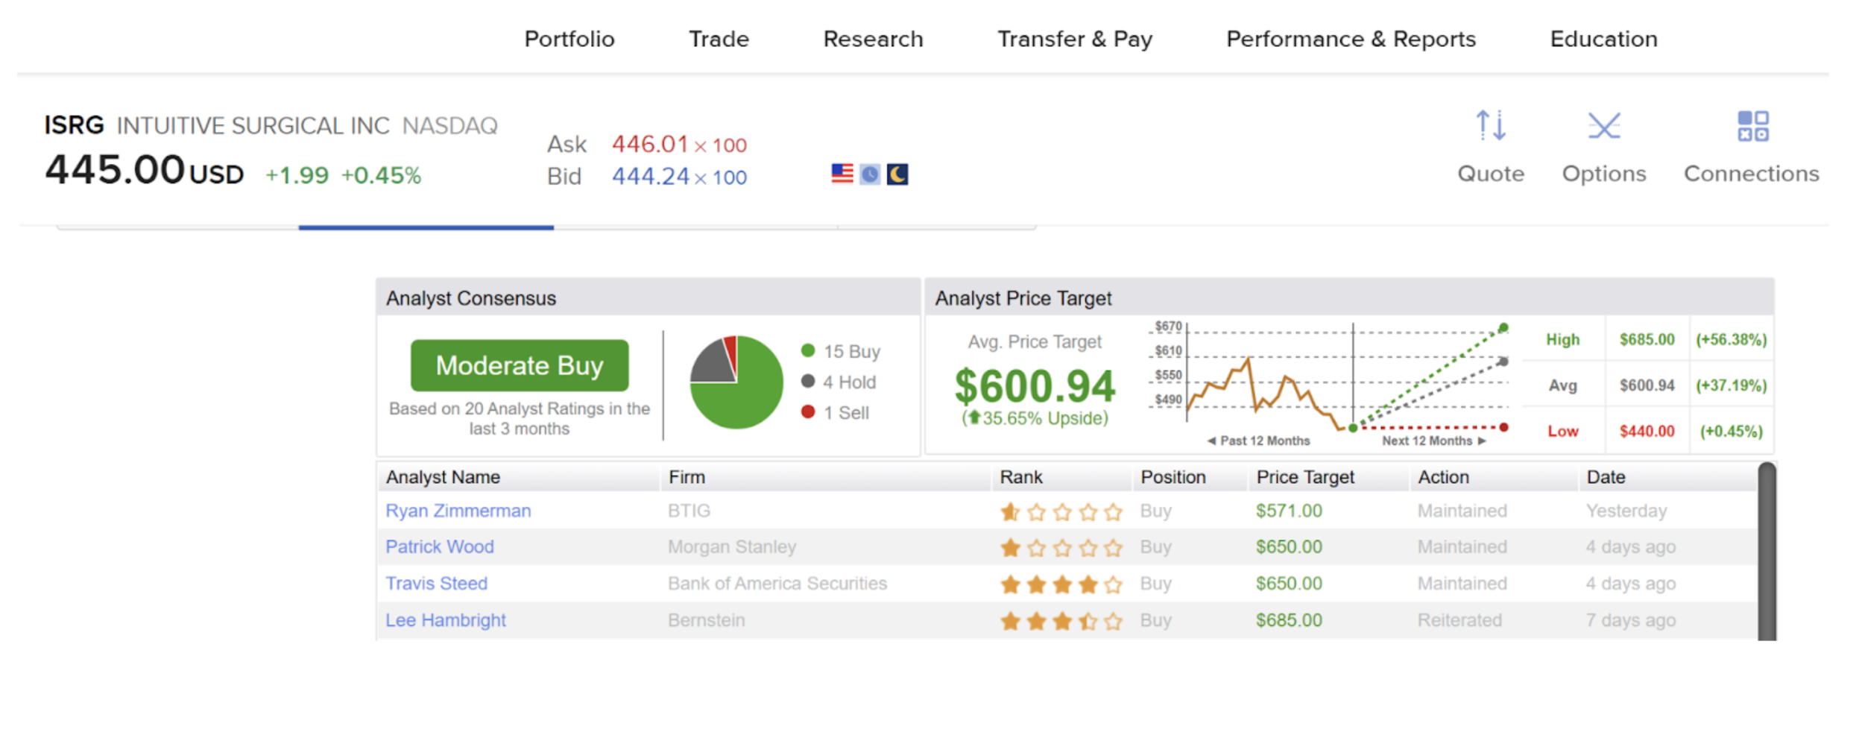This screenshot has width=1862, height=735.
Task: Open the Transfer & Pay menu
Action: tap(1074, 39)
